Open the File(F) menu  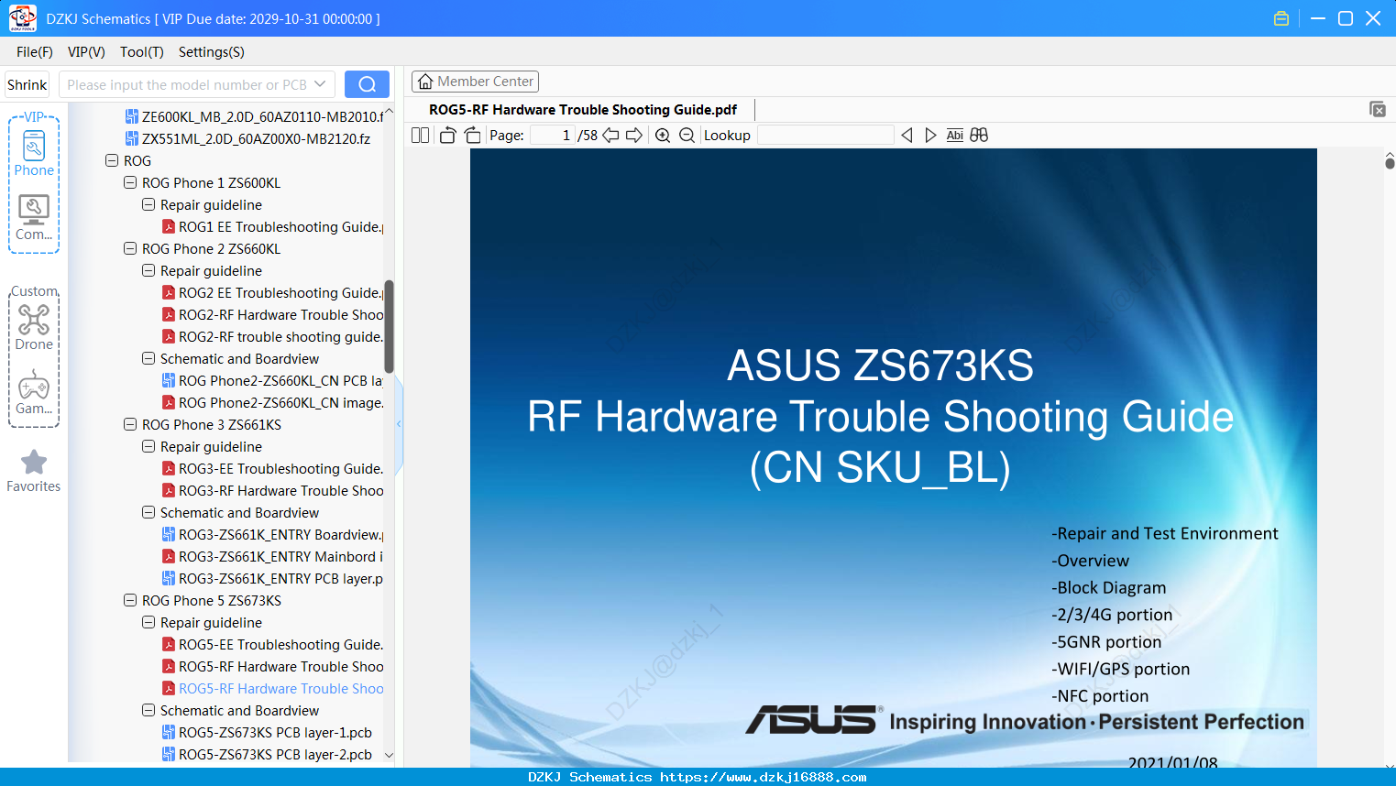[x=35, y=52]
